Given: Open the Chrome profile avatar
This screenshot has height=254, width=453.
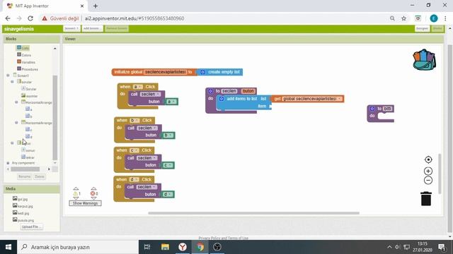Looking at the screenshot, I should (434, 18).
